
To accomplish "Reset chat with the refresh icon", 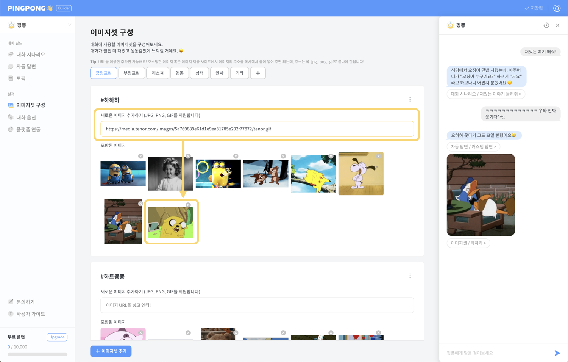I will pos(546,25).
